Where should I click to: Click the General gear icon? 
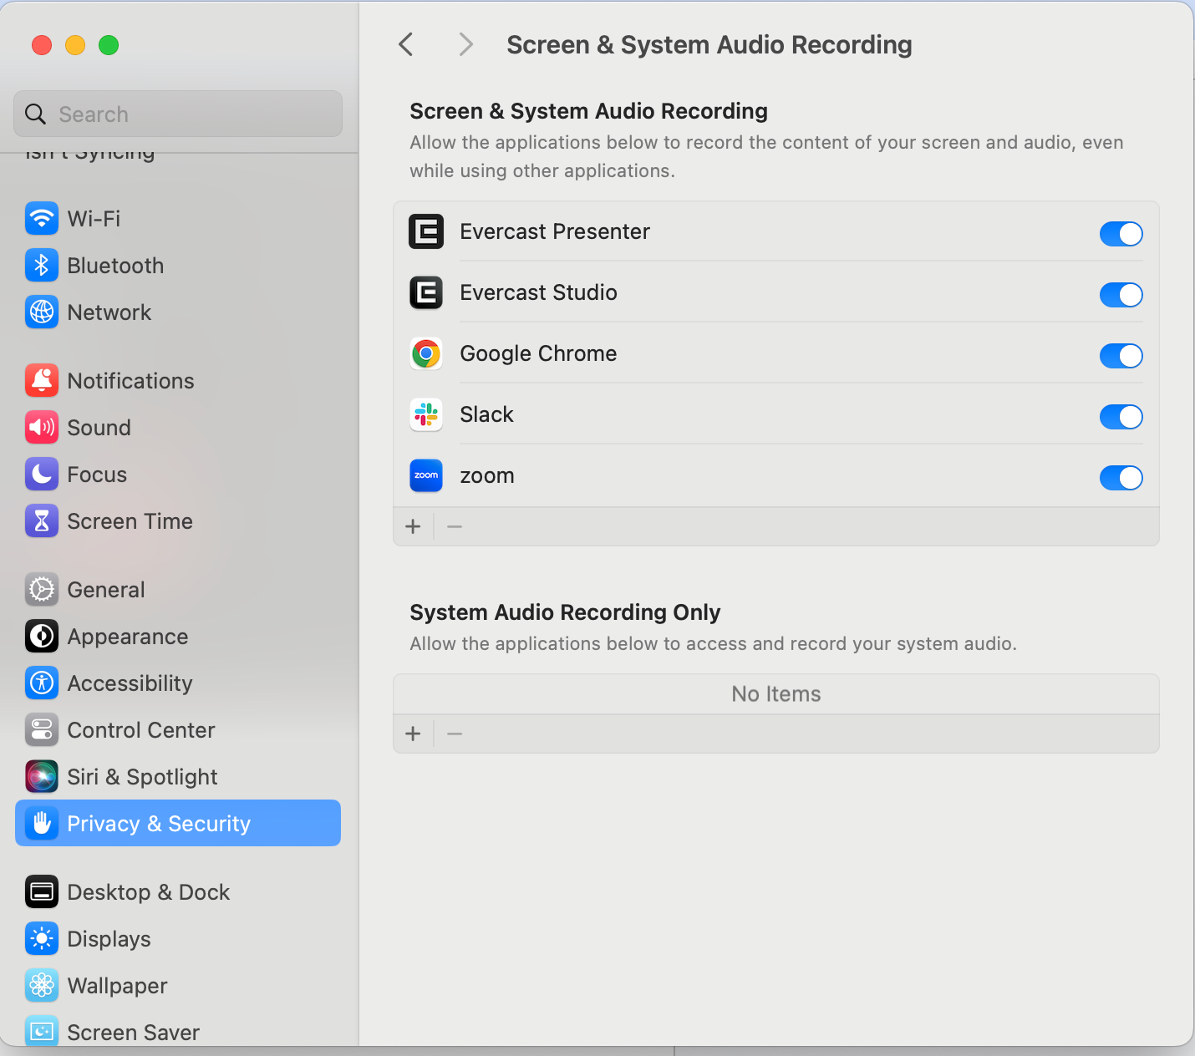tap(42, 590)
